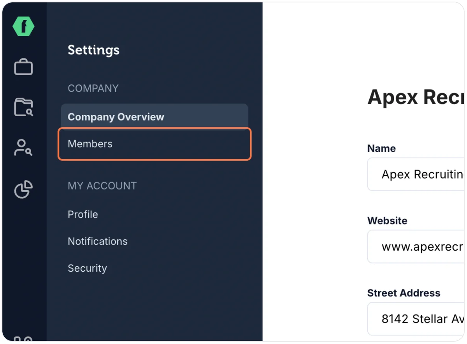Go to Profile under My Account
The height and width of the screenshot is (344, 467).
pyautogui.click(x=83, y=214)
